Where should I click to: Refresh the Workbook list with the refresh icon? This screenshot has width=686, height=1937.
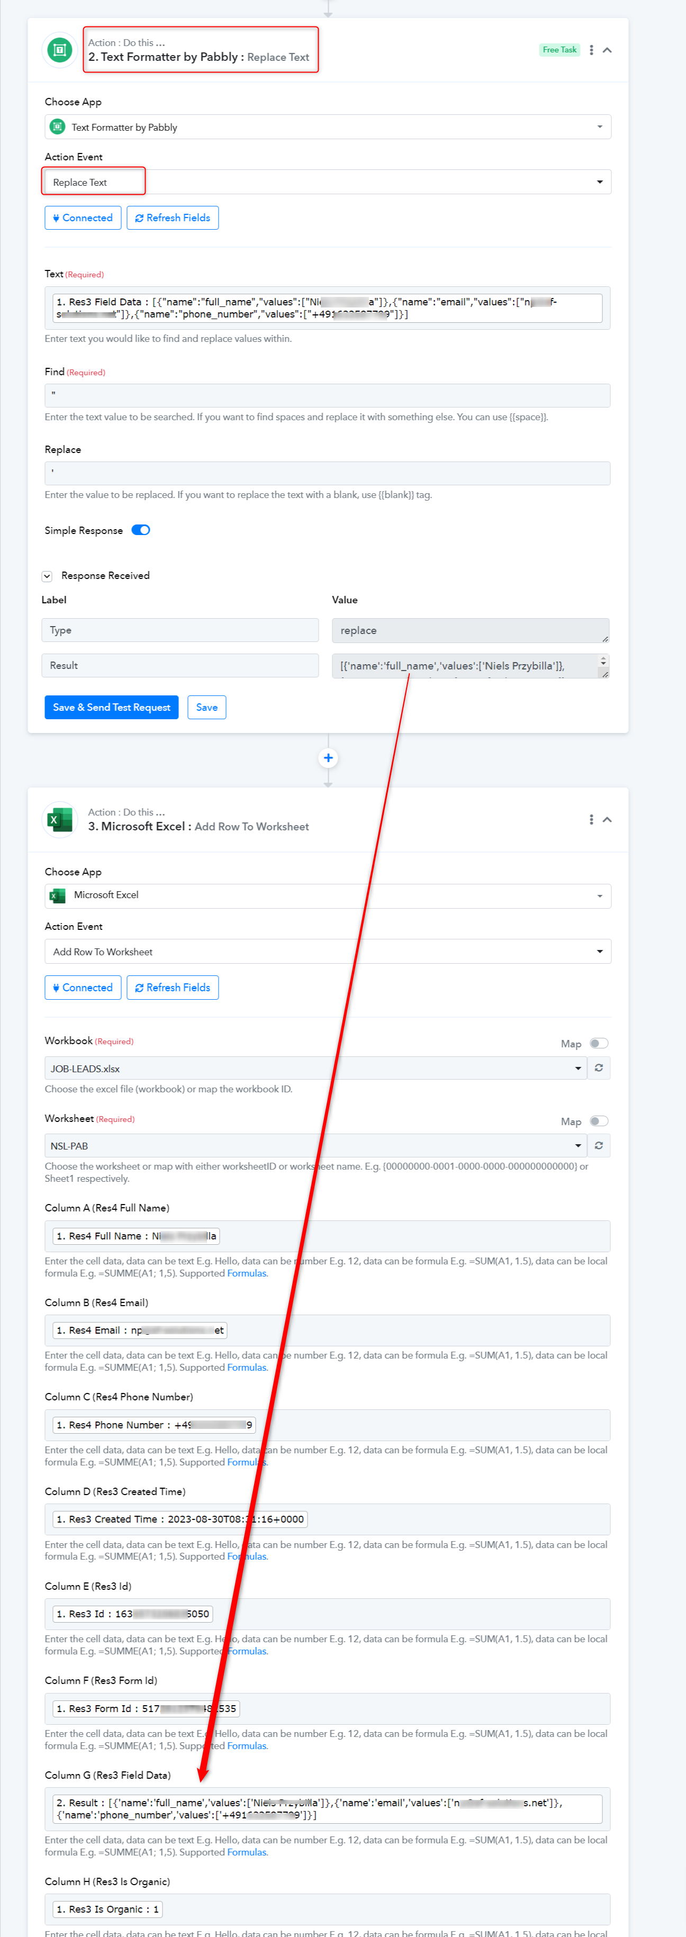click(599, 1068)
